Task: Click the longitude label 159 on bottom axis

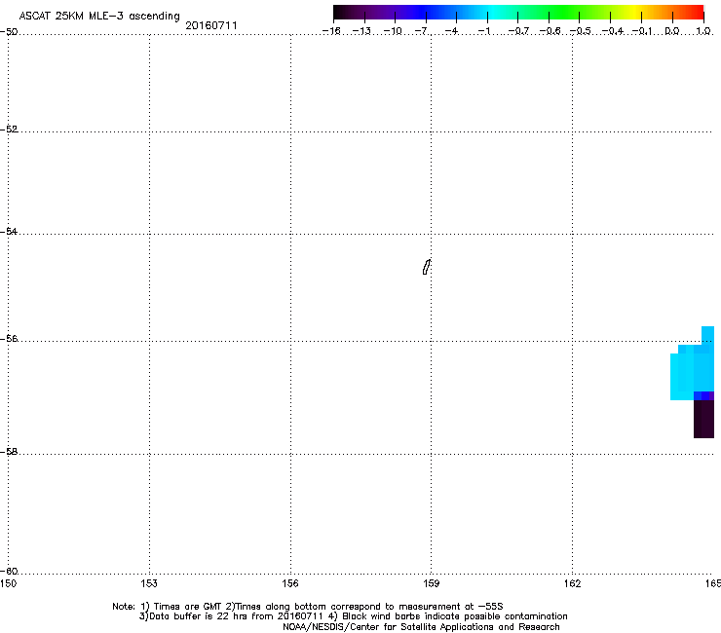Action: tap(431, 583)
